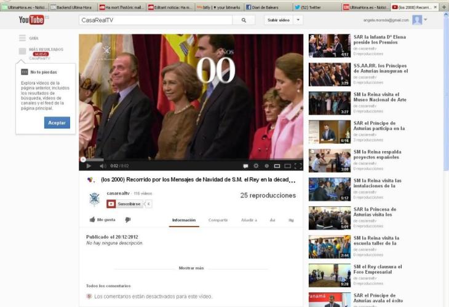Open the dropdown next to Subir vídeo

click(x=298, y=20)
